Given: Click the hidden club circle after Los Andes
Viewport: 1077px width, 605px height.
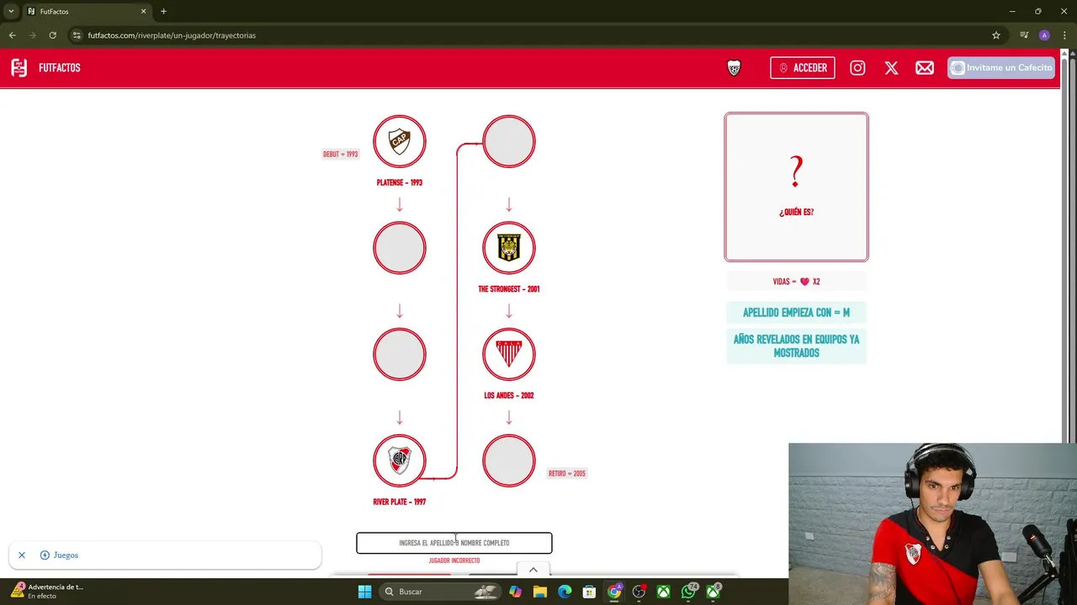Looking at the screenshot, I should (509, 460).
